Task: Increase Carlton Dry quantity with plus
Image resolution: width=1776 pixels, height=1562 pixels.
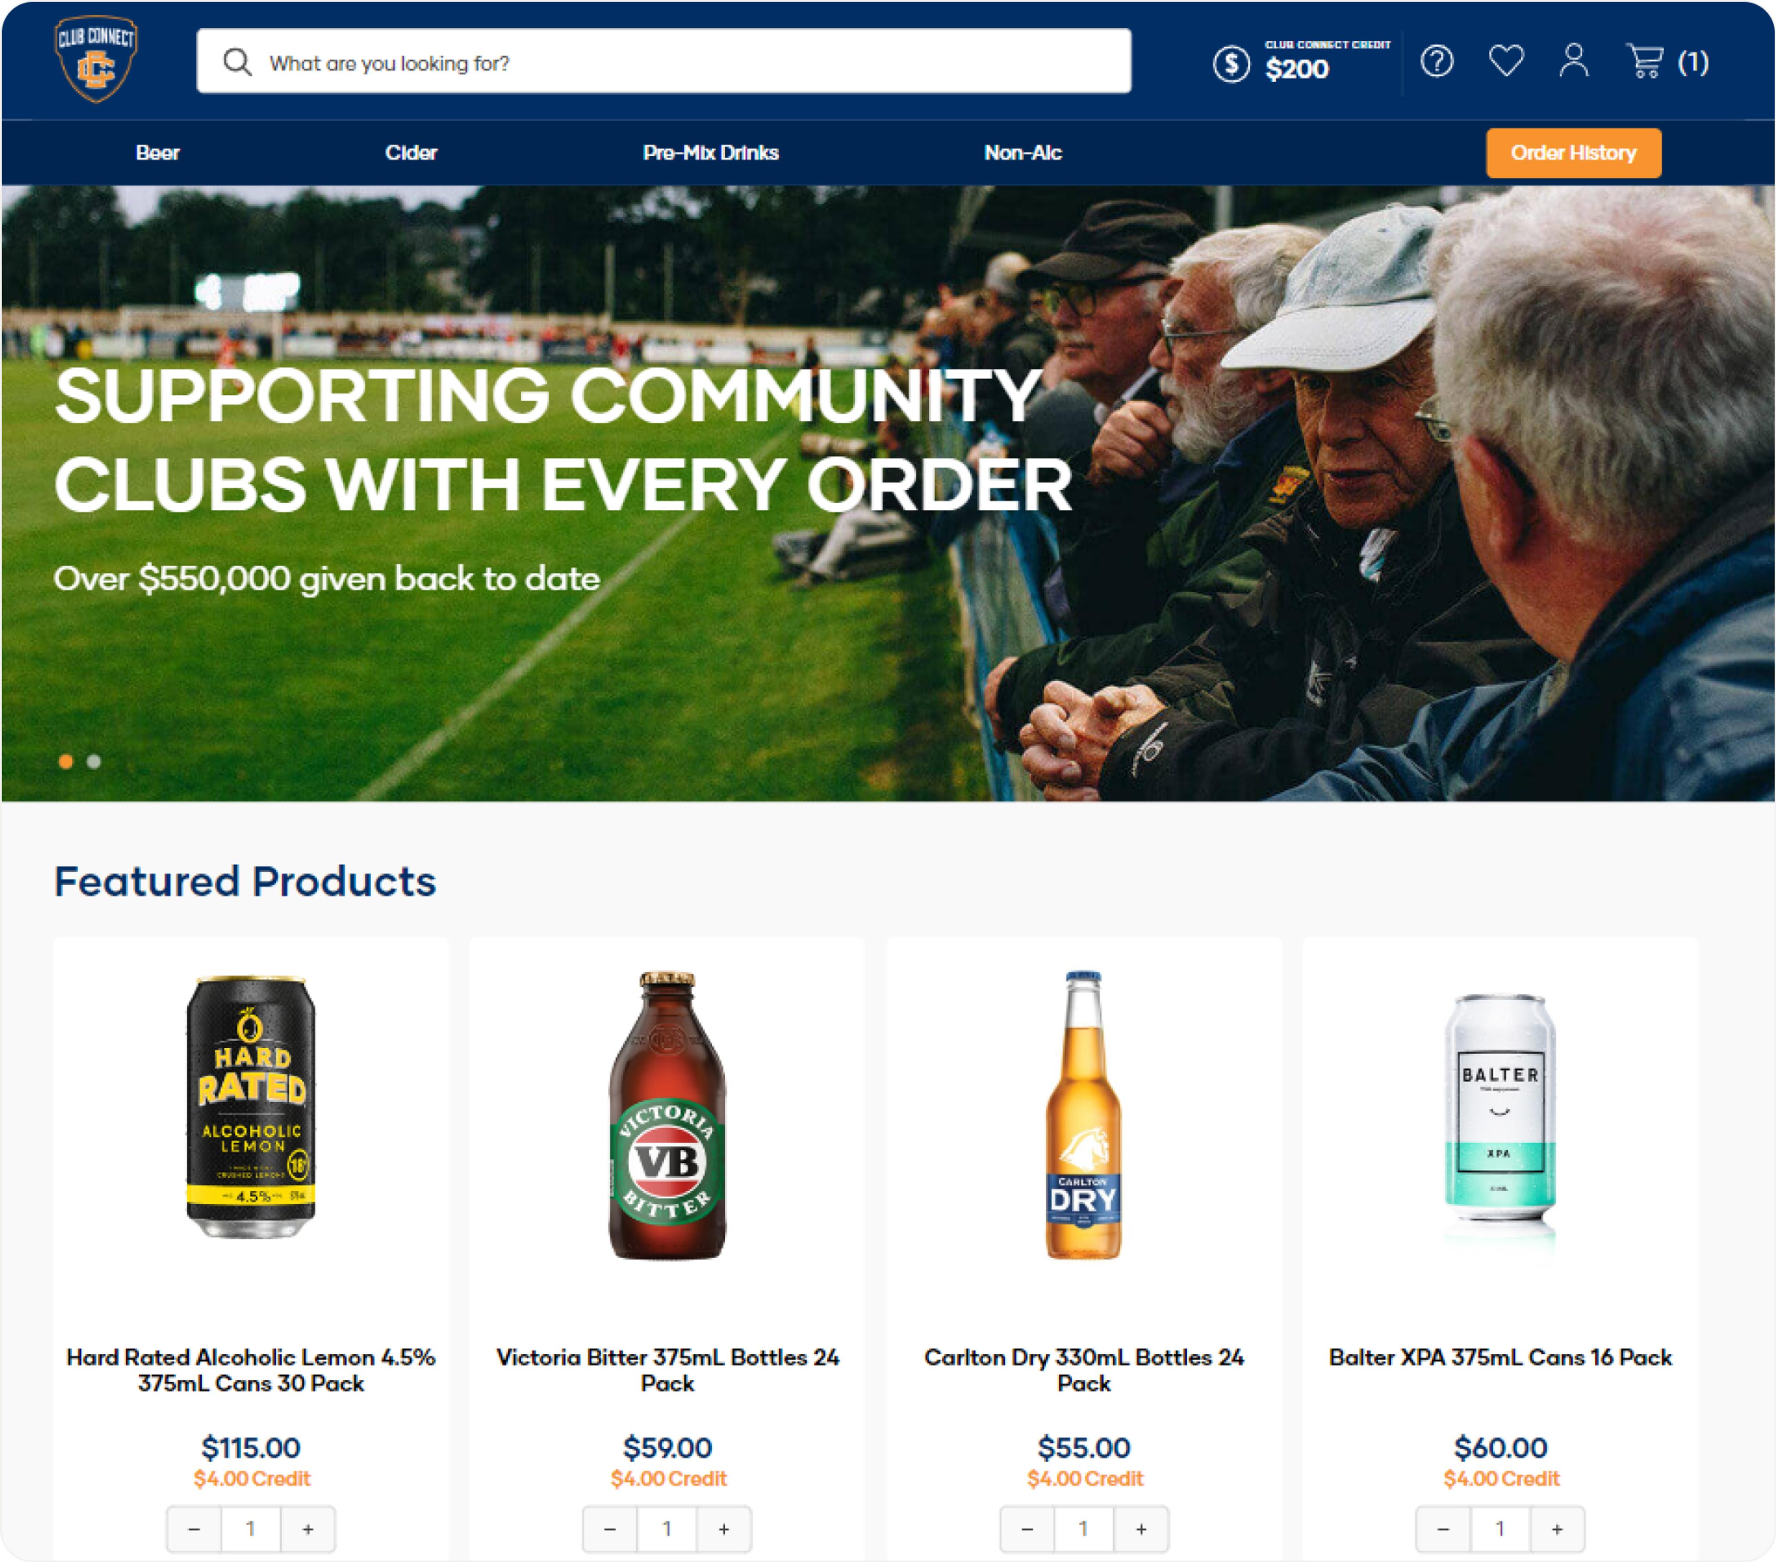Action: coord(1141,1529)
